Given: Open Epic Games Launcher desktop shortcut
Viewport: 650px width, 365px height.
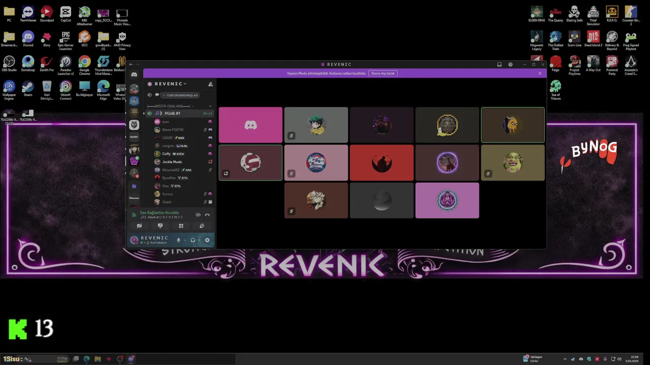Looking at the screenshot, I should (x=66, y=40).
